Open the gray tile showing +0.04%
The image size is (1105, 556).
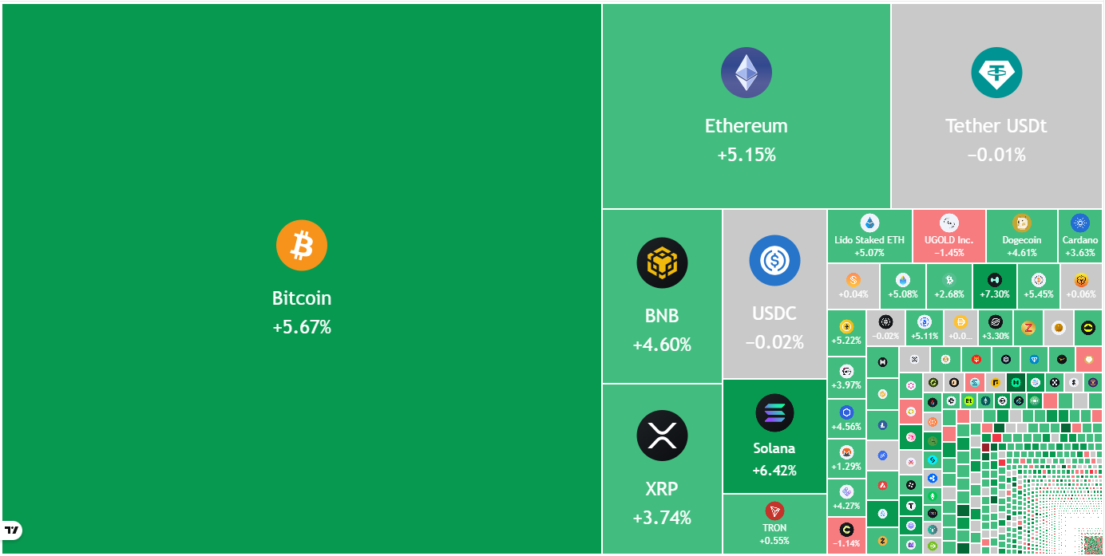click(x=853, y=286)
